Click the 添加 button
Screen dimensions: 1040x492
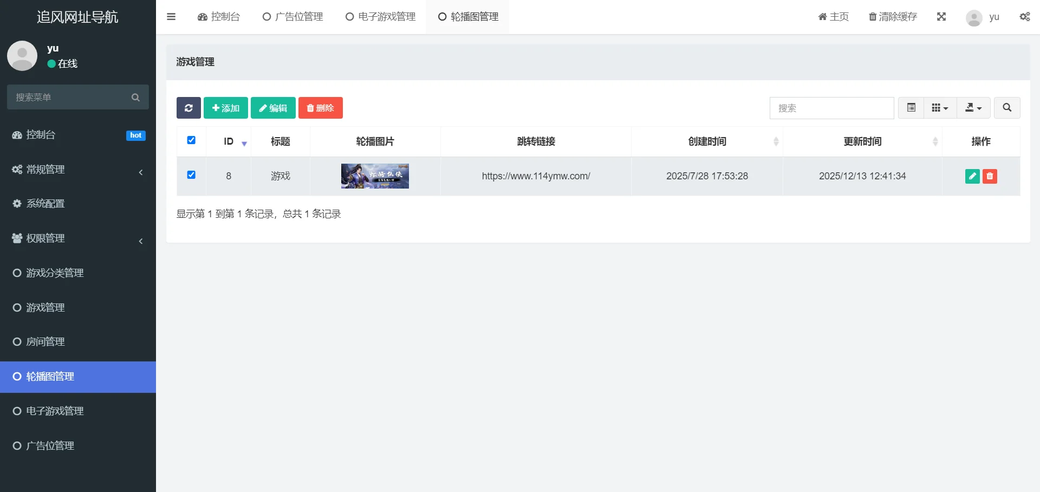coord(225,108)
